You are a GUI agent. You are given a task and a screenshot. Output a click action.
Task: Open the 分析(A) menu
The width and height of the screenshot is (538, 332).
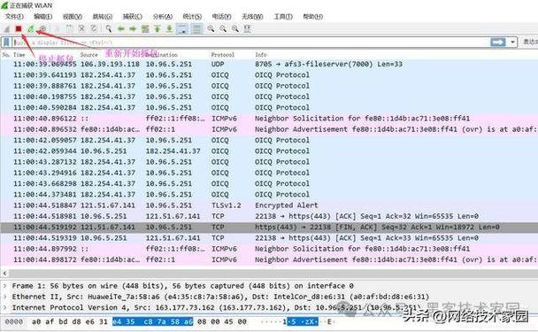163,17
